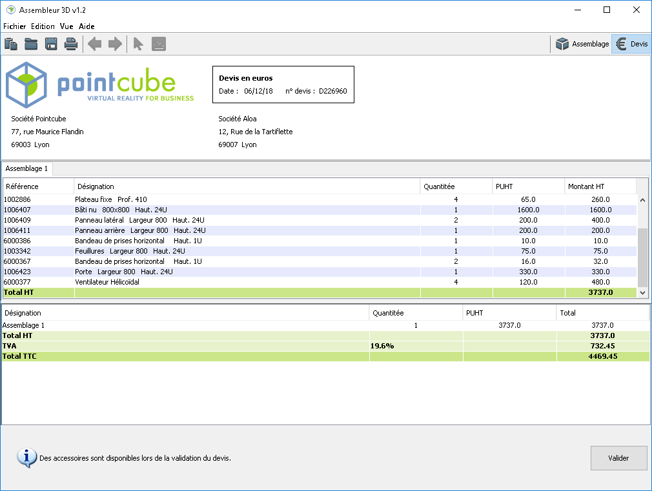The image size is (652, 491).
Task: Click the 77, rue Maurice Flandin address
Action: coord(47,132)
